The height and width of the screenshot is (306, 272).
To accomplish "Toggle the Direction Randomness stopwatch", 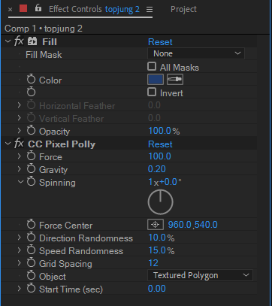I will pos(32,237).
